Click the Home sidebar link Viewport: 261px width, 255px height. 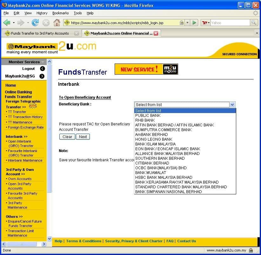coord(11,85)
